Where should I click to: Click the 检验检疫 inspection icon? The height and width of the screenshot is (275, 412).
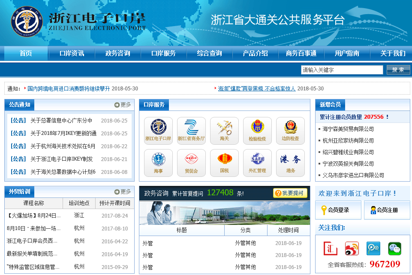pyautogui.click(x=257, y=131)
